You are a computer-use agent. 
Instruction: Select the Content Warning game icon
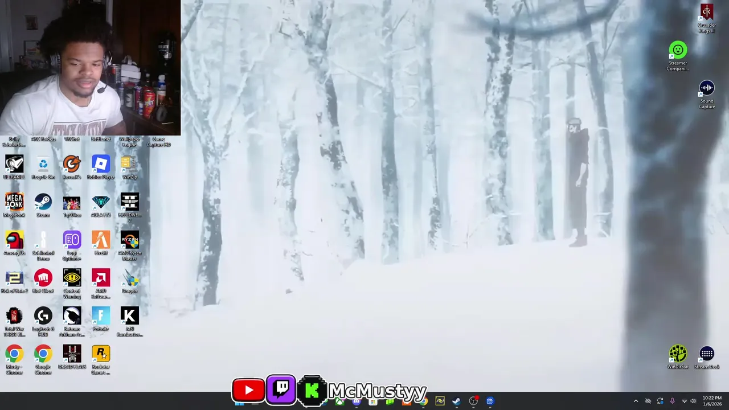[x=72, y=284]
